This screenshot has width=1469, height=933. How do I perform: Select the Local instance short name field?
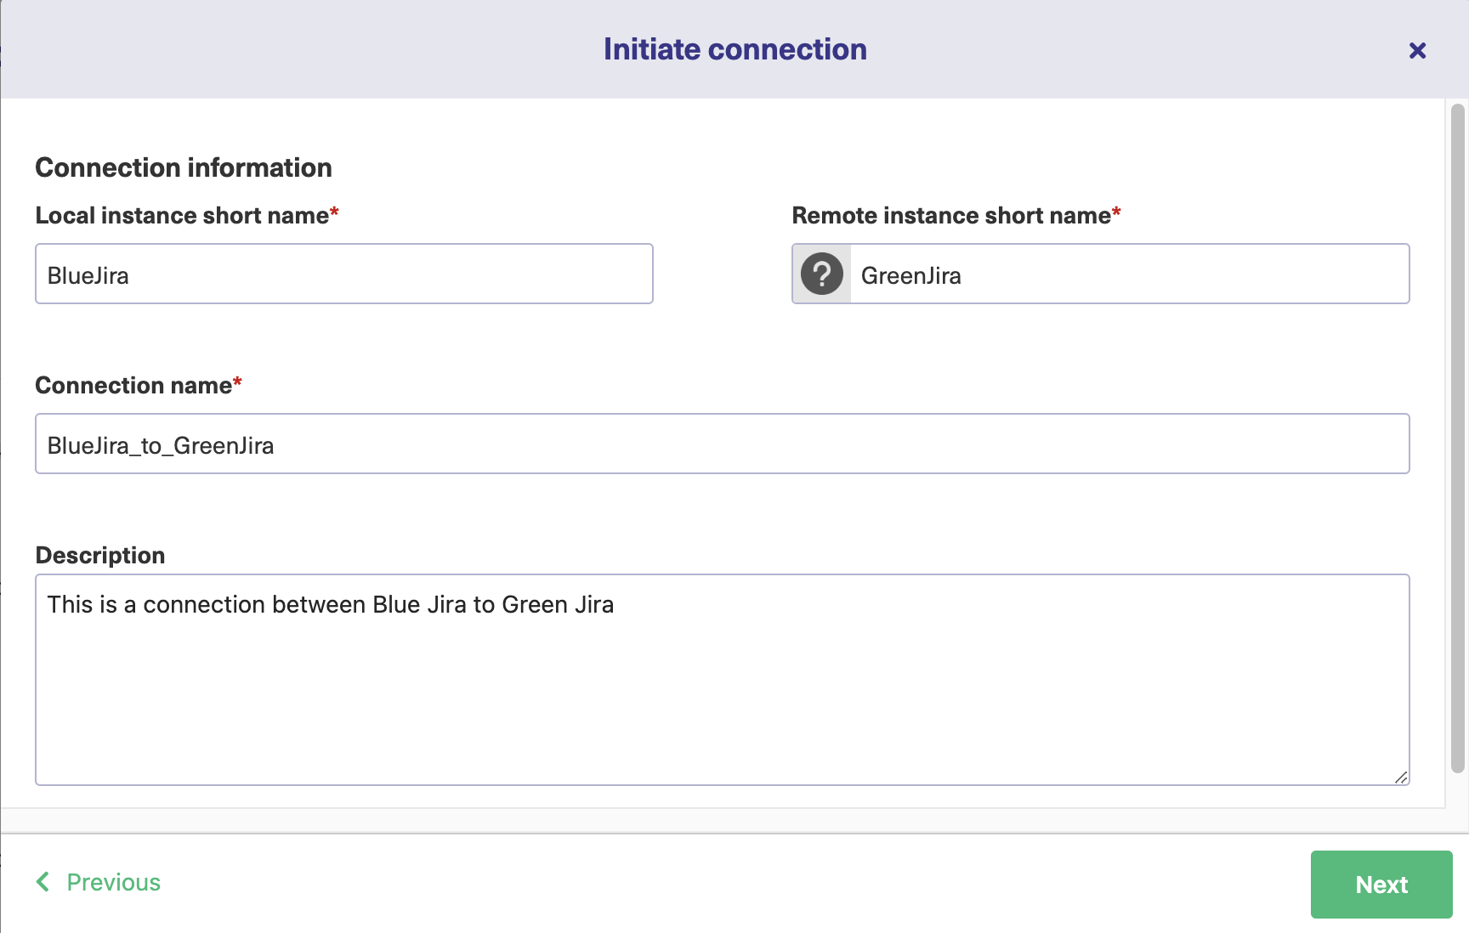tap(343, 274)
